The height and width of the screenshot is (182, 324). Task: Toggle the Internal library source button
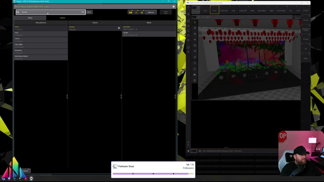pos(151,12)
